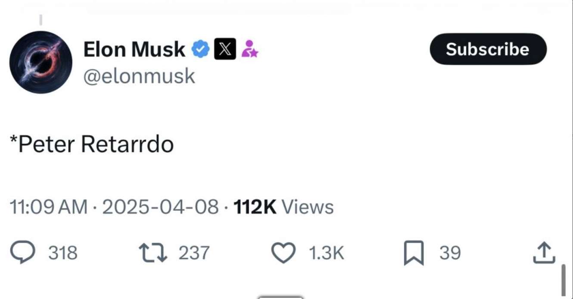This screenshot has width=573, height=299.
Task: Repost this tweet using the repost icon
Action: tap(153, 253)
